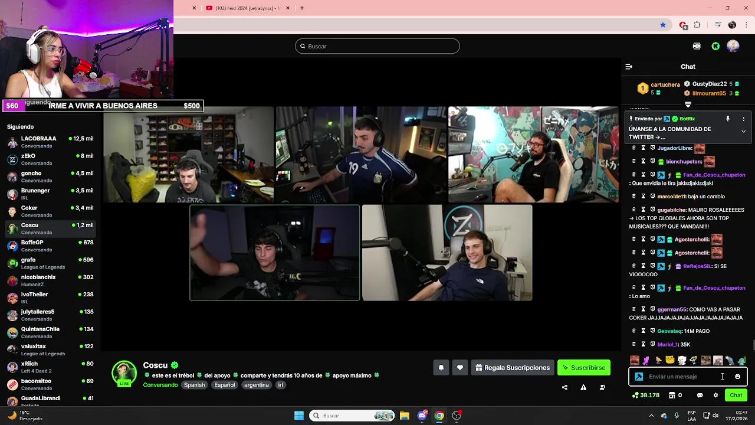755x425 pixels.
Task: Open Coscu's channel avatar
Action: [x=124, y=374]
